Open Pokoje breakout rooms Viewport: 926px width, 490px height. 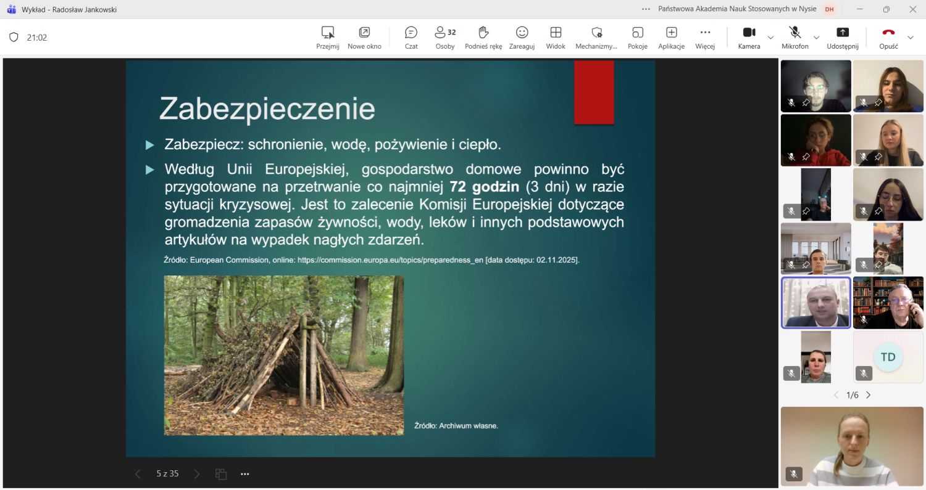(x=637, y=37)
